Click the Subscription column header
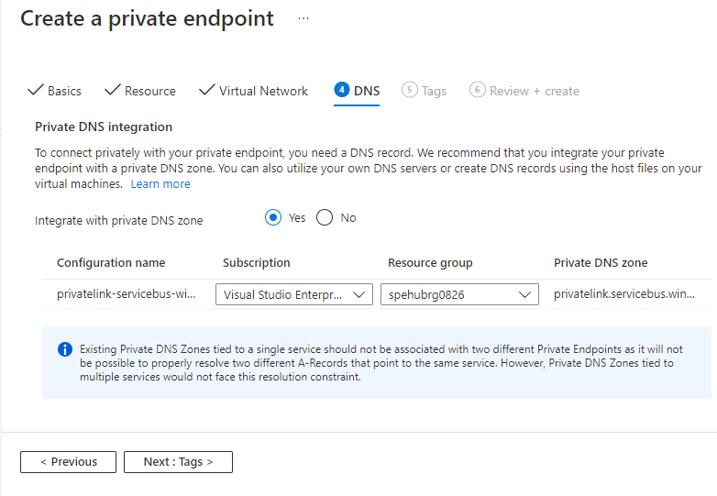This screenshot has width=717, height=496. point(257,263)
